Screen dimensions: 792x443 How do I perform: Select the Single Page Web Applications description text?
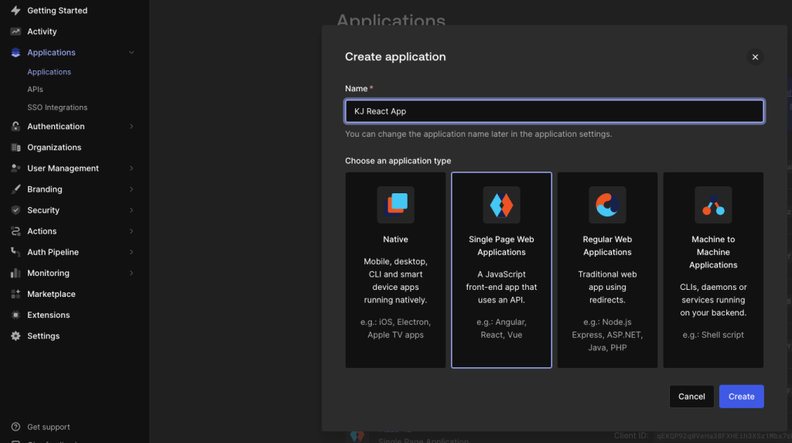[x=501, y=287]
